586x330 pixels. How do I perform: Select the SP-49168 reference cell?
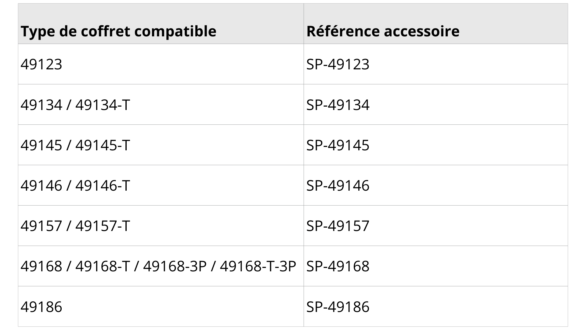click(x=436, y=266)
